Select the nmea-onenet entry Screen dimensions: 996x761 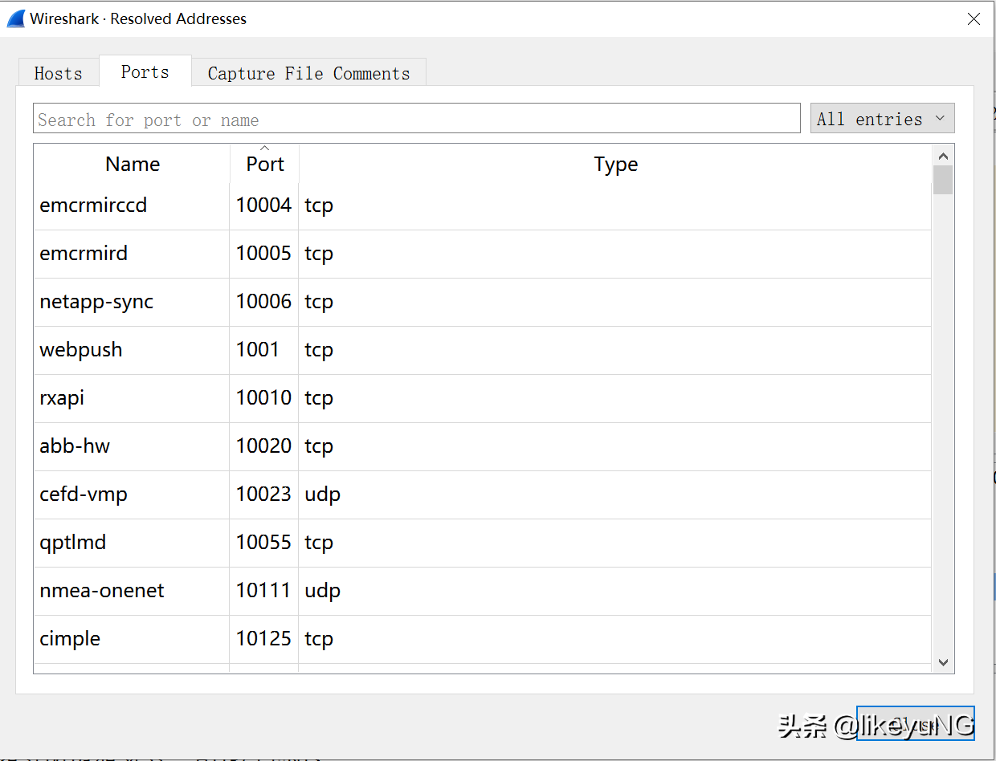pyautogui.click(x=102, y=591)
